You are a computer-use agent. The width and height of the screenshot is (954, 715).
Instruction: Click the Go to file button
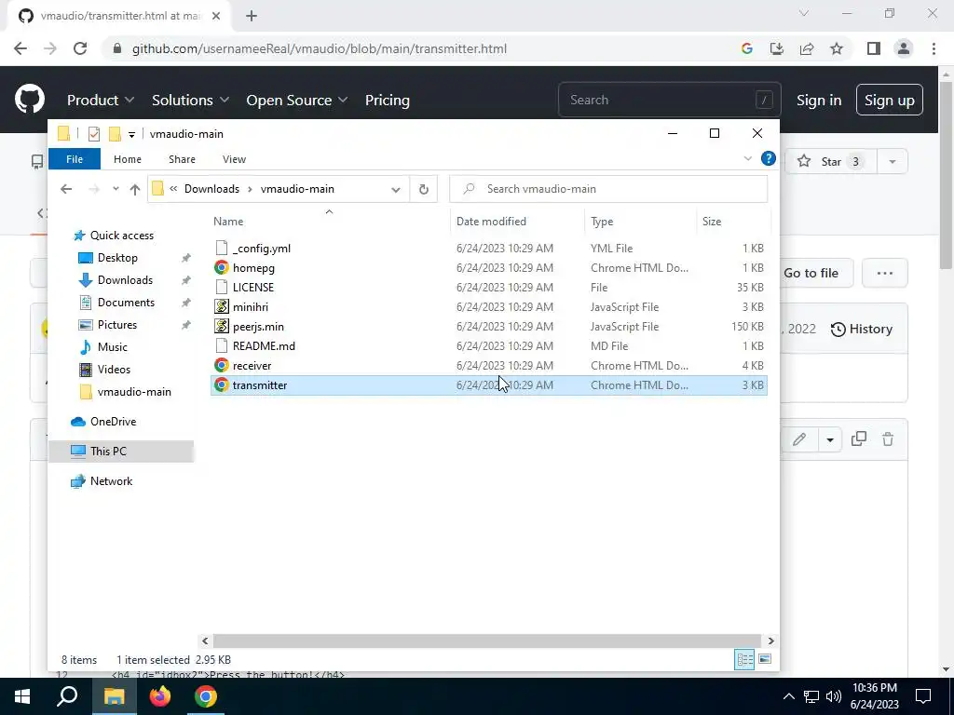click(811, 273)
